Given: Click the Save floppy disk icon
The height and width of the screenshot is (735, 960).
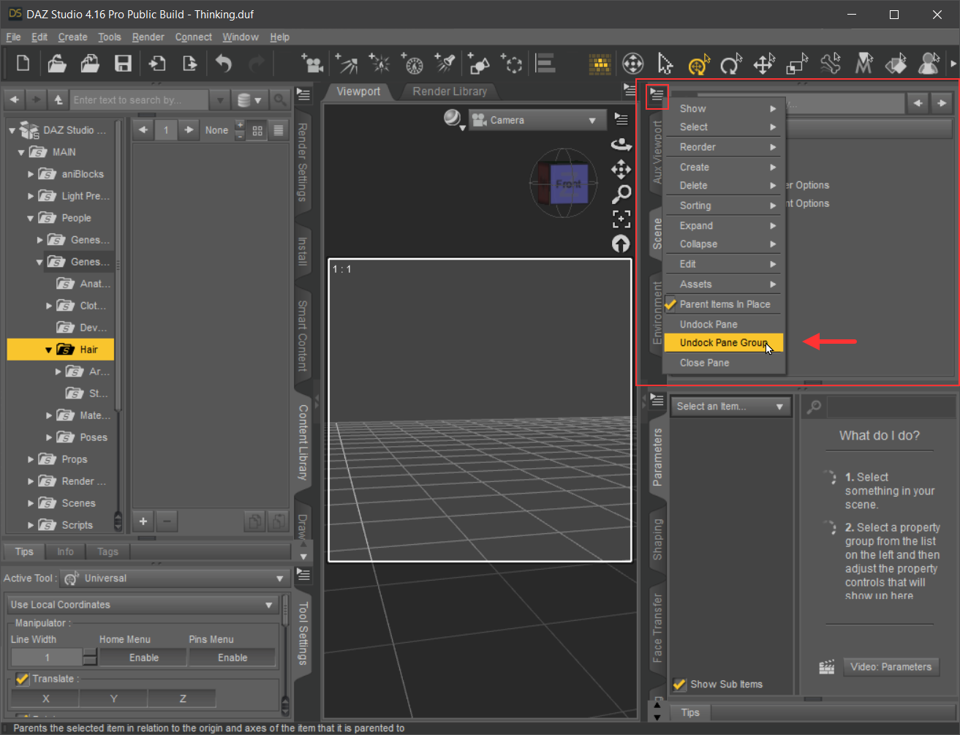Looking at the screenshot, I should coord(122,64).
